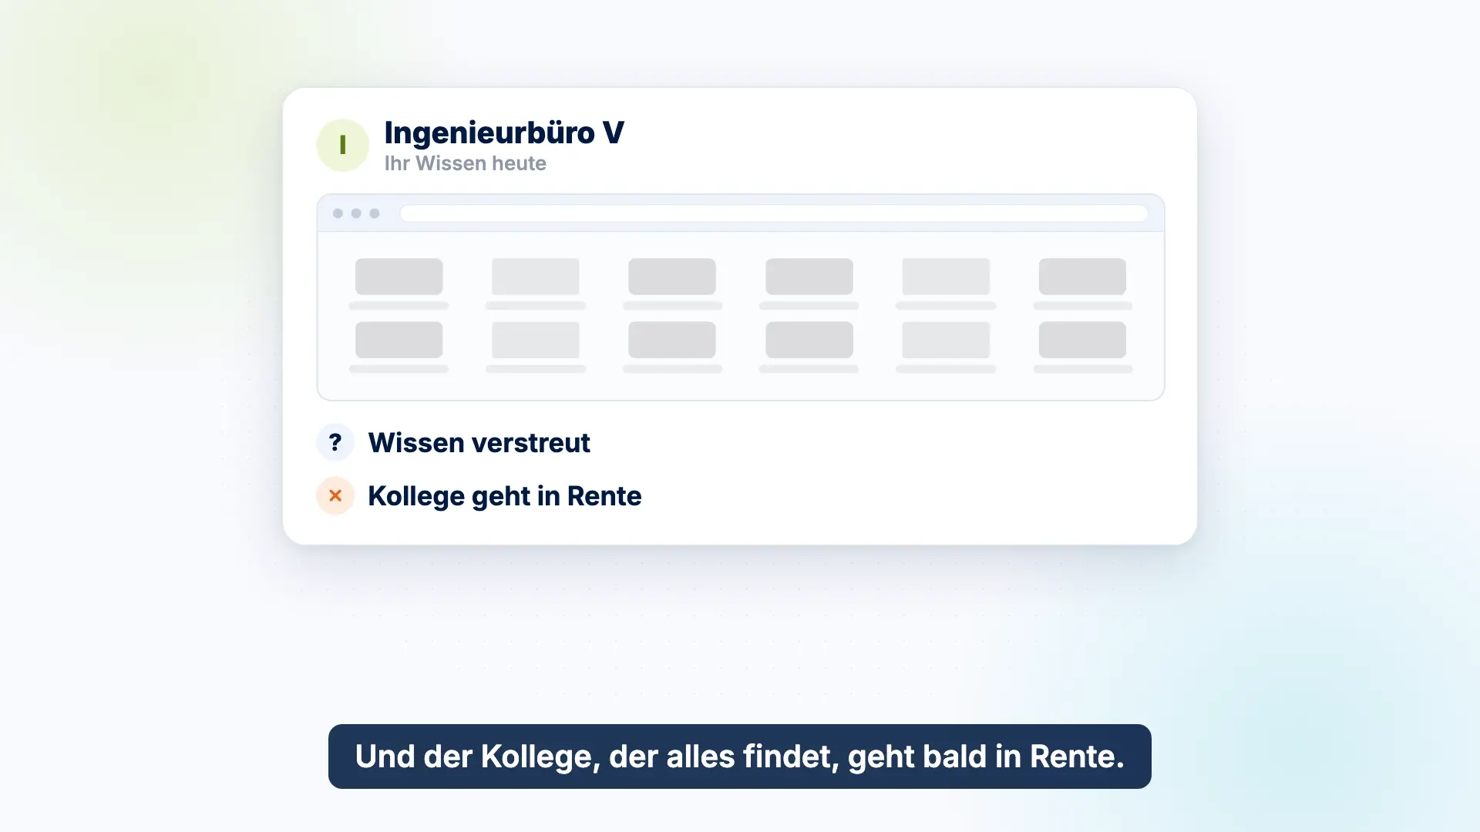The height and width of the screenshot is (832, 1480).
Task: Click the "Ihr Wissen heute" subtitle
Action: (x=465, y=163)
